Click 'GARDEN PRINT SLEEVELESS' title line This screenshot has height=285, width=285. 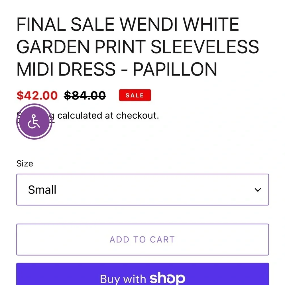pyautogui.click(x=138, y=47)
